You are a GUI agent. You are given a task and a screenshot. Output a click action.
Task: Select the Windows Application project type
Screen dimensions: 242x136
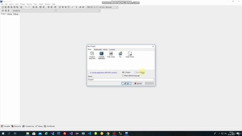[92, 56]
